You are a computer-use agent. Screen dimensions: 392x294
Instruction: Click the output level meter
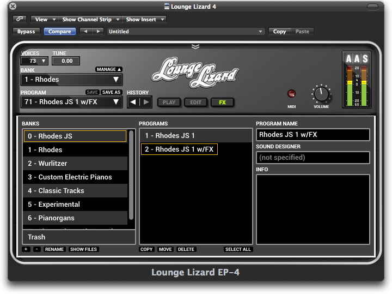click(357, 86)
